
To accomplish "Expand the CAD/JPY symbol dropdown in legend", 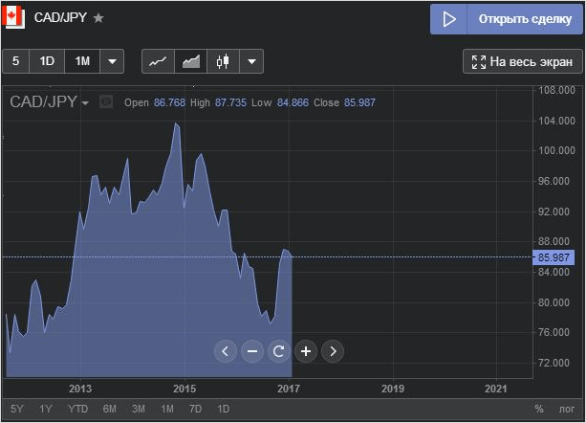I will 85,103.
